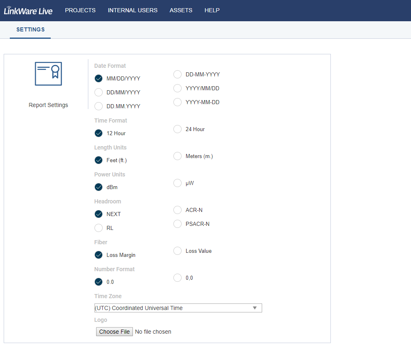411x359 pixels.
Task: Choose RL headroom option
Action: pos(99,228)
